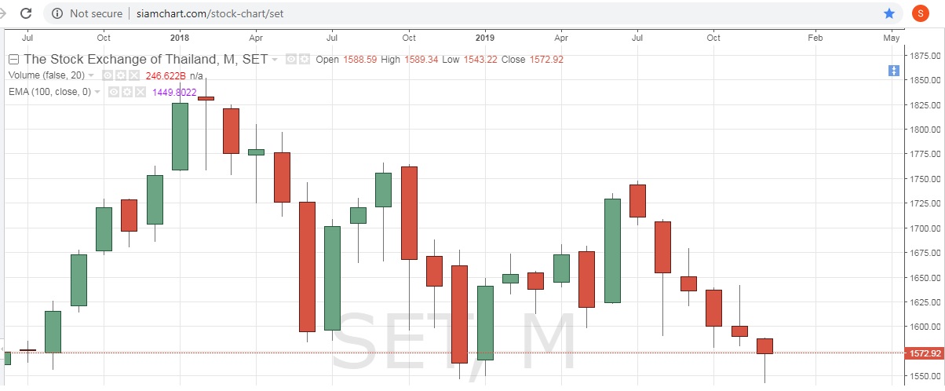Reload the page
945x391 pixels.
pyautogui.click(x=26, y=13)
